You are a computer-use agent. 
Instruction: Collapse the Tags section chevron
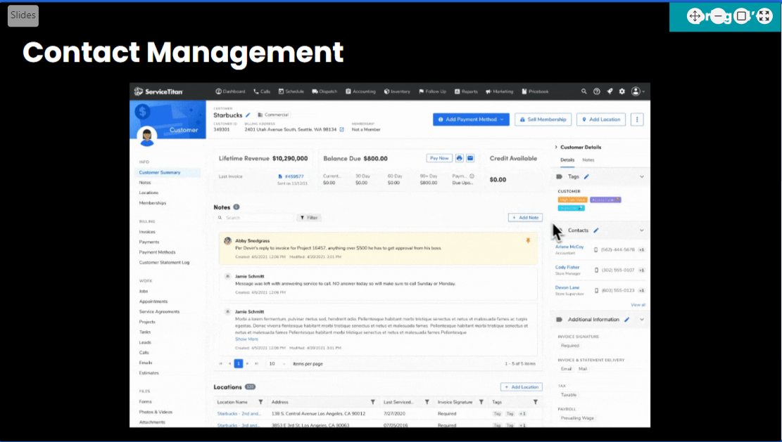pos(642,176)
